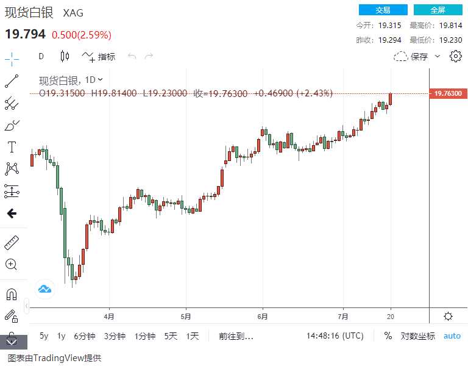
Task: Activate the zoom in tool
Action: point(12,264)
